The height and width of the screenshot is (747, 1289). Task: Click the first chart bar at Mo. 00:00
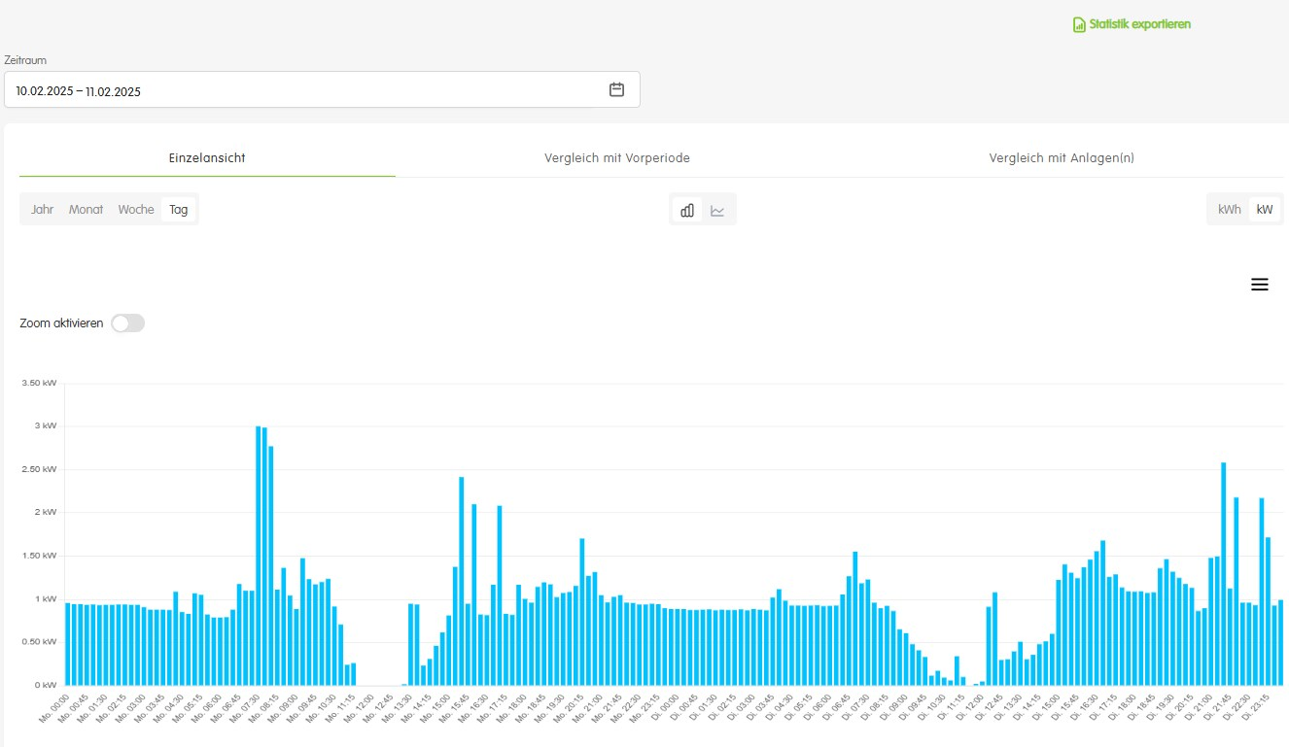(x=68, y=643)
